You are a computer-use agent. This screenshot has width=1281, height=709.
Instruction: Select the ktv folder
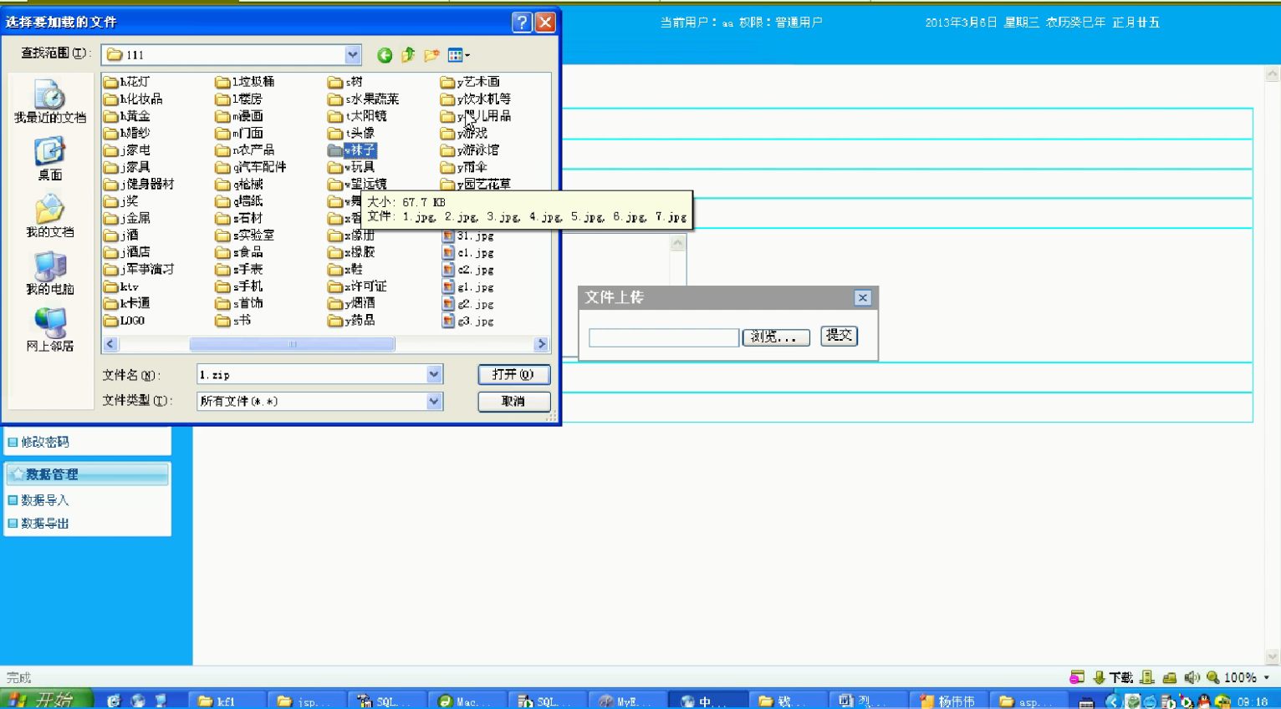point(121,286)
